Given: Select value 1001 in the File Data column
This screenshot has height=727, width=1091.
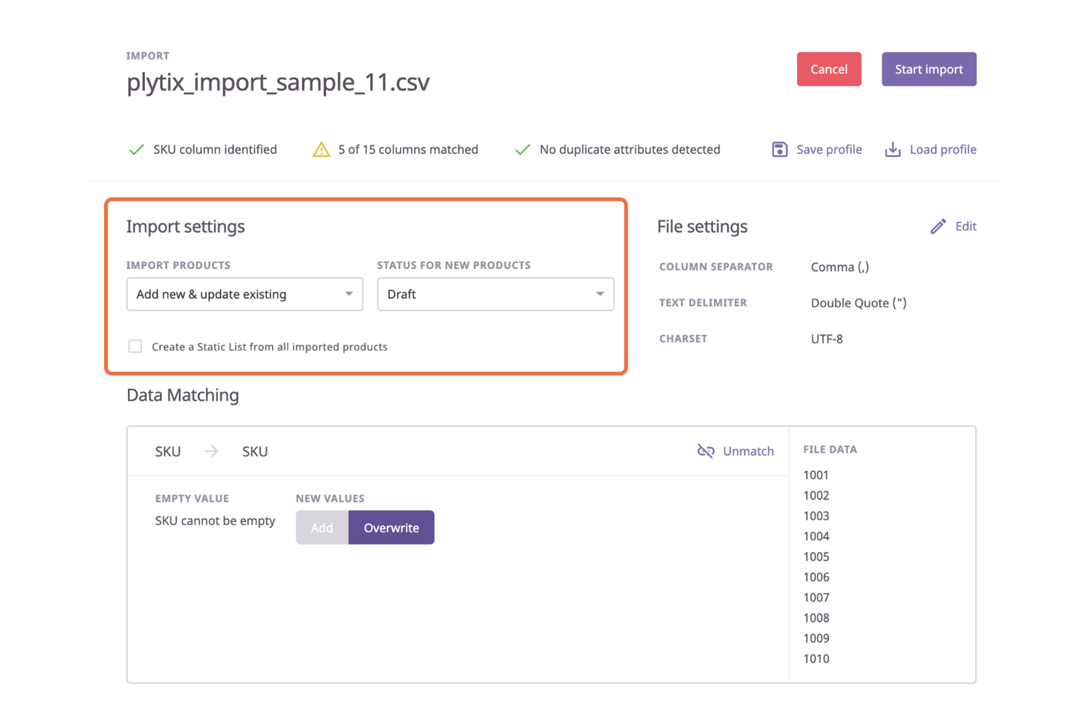Looking at the screenshot, I should coord(816,475).
